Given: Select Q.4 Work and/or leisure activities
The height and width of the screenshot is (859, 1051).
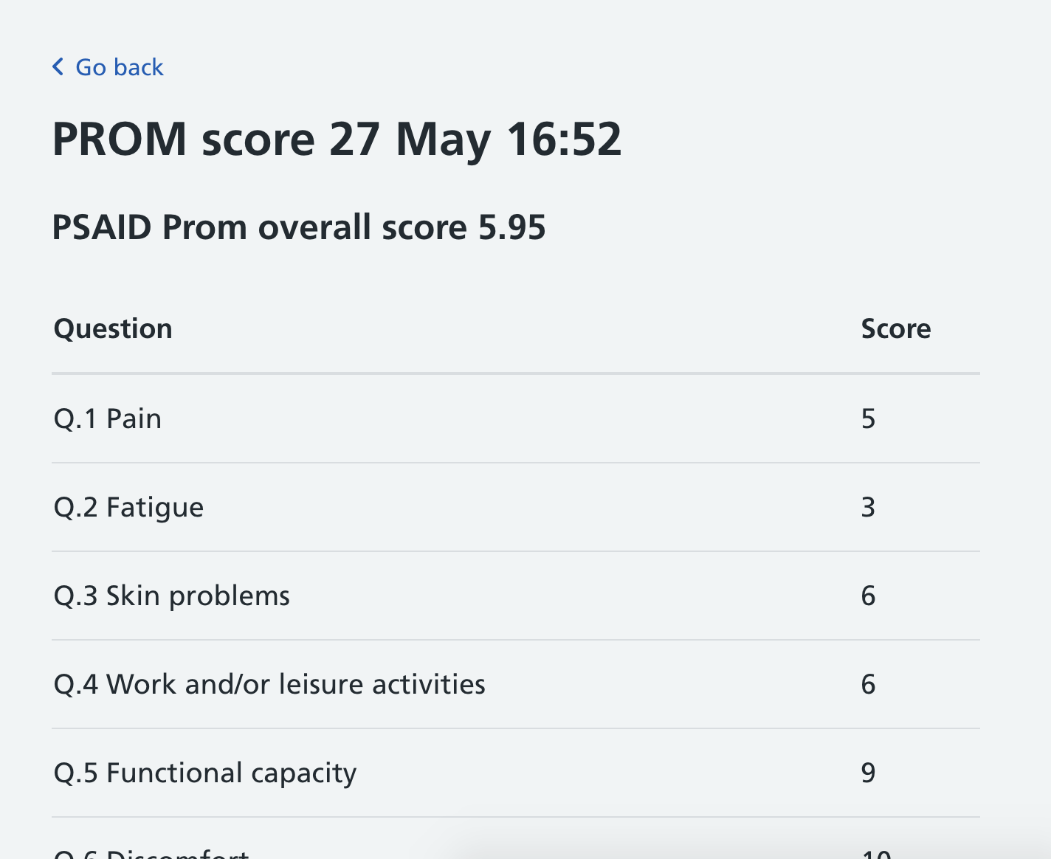Looking at the screenshot, I should [269, 685].
